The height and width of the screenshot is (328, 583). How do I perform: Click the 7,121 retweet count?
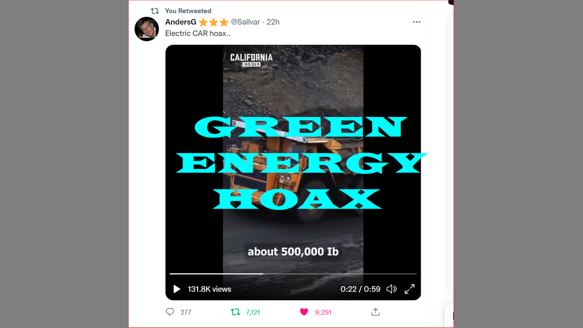[253, 312]
